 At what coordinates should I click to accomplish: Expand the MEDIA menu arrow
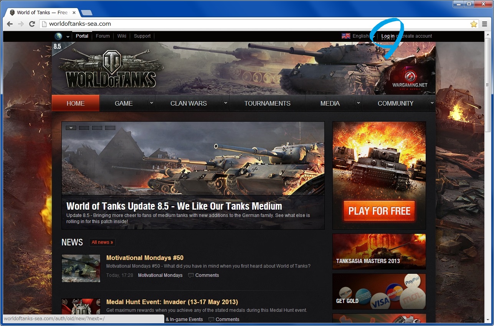pos(358,103)
